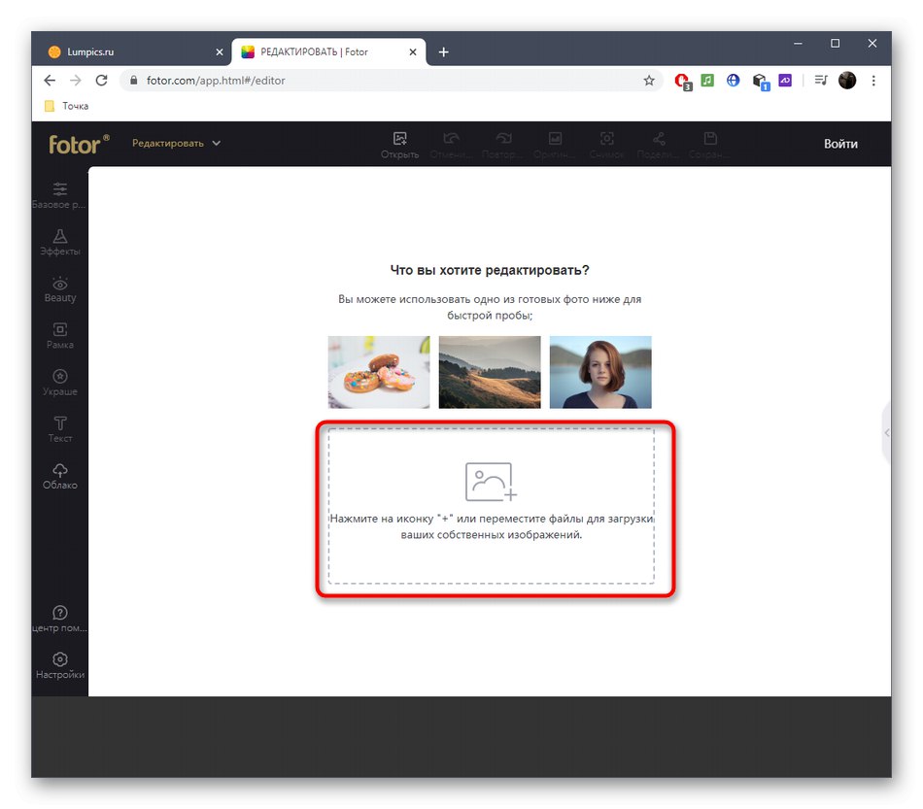Switch to the Lumpics.ru tab
This screenshot has width=923, height=809.
point(134,51)
